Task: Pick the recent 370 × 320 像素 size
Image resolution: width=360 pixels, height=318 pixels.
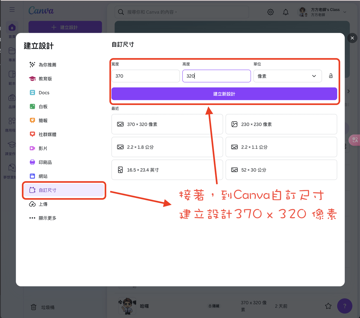Action: click(x=167, y=124)
